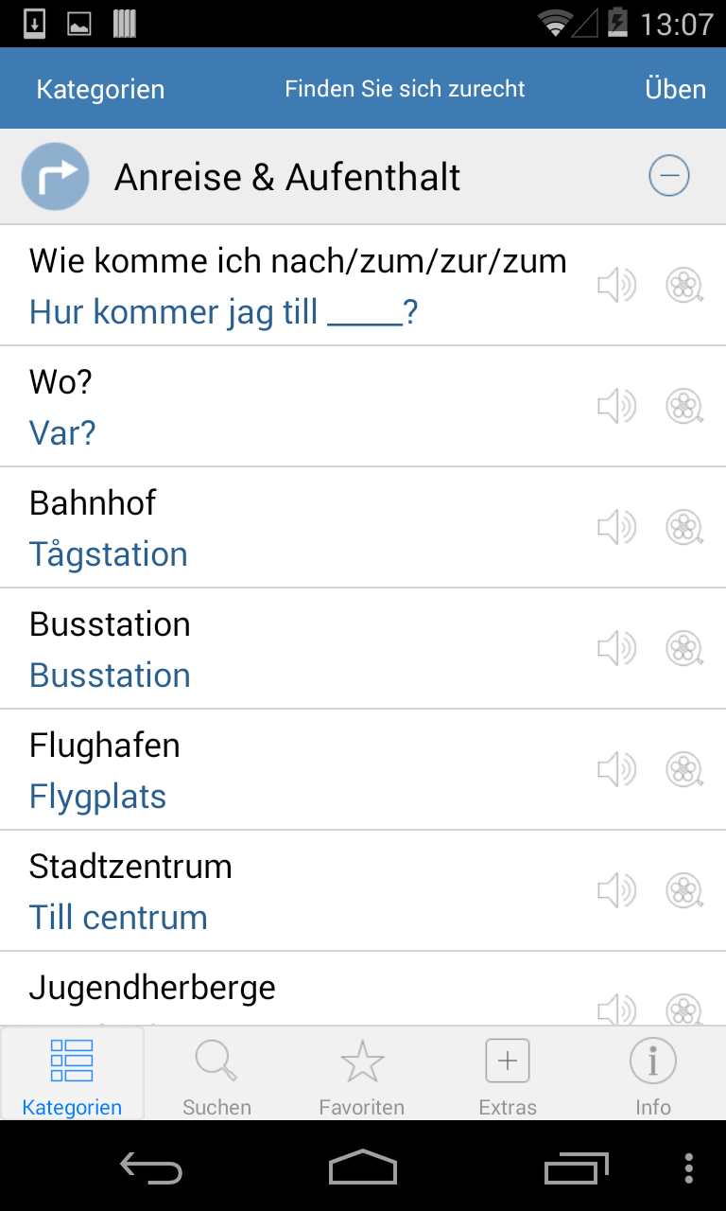Collapse the Anreise & Aufenthalt section
The height and width of the screenshot is (1211, 726).
click(669, 176)
